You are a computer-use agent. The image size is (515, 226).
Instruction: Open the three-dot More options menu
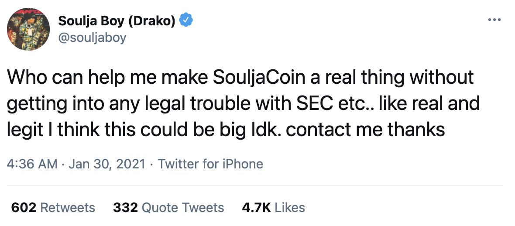click(494, 20)
